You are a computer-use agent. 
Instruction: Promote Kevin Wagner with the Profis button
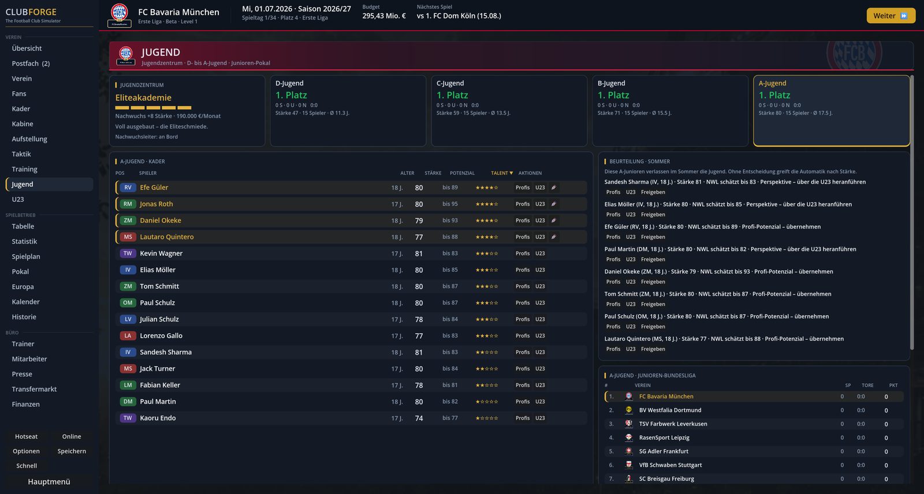[523, 253]
